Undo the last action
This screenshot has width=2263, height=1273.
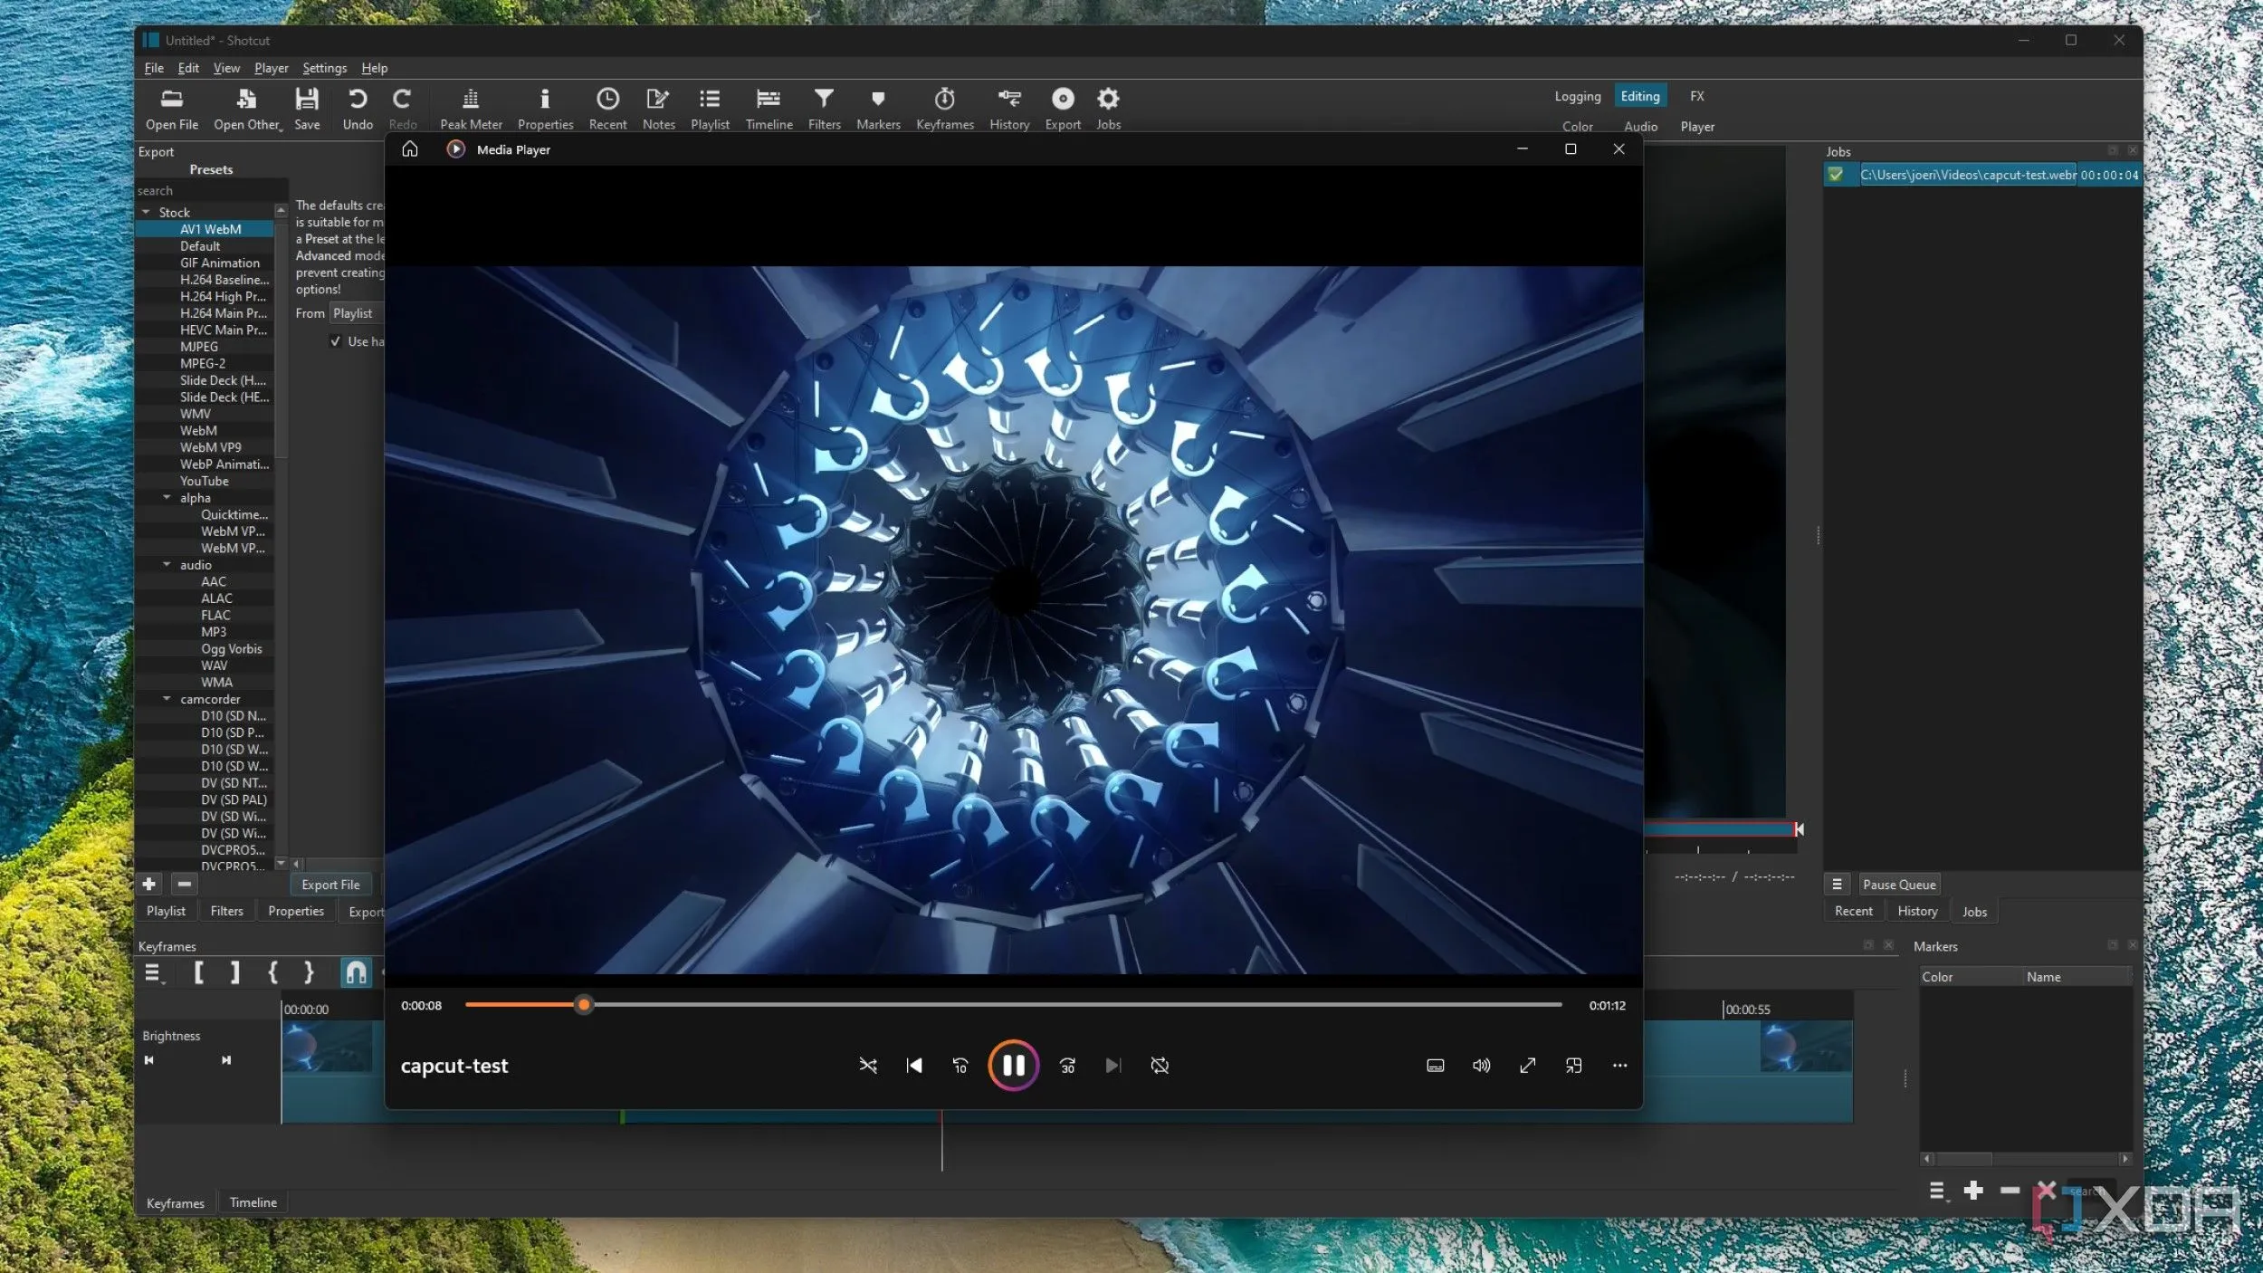[x=358, y=110]
